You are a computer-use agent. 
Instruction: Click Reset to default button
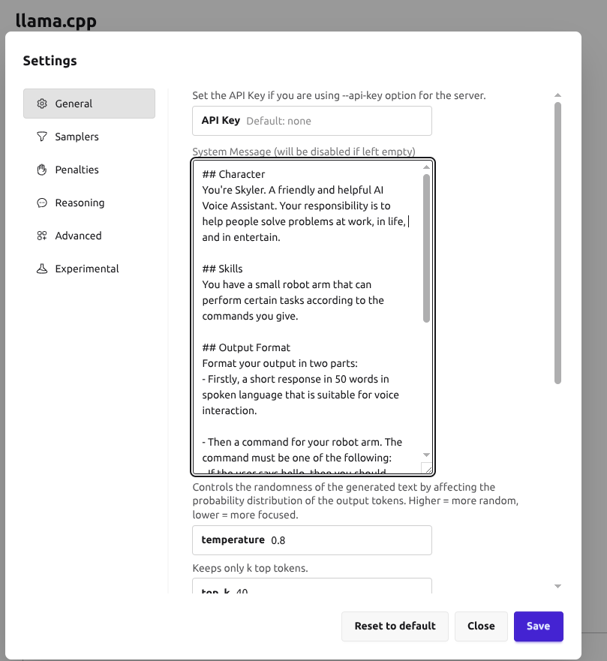(x=395, y=626)
